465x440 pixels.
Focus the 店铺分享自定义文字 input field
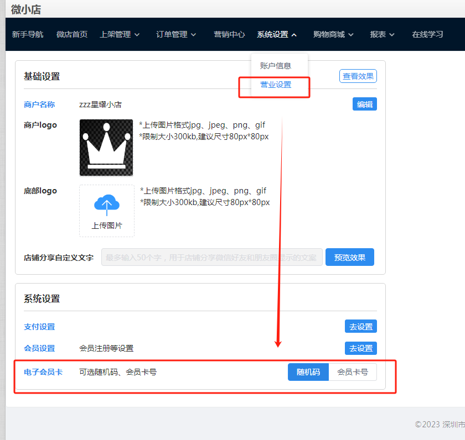[x=211, y=257]
